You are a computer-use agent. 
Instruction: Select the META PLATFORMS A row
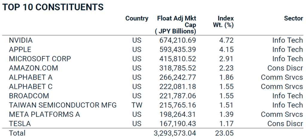click(x=45, y=114)
